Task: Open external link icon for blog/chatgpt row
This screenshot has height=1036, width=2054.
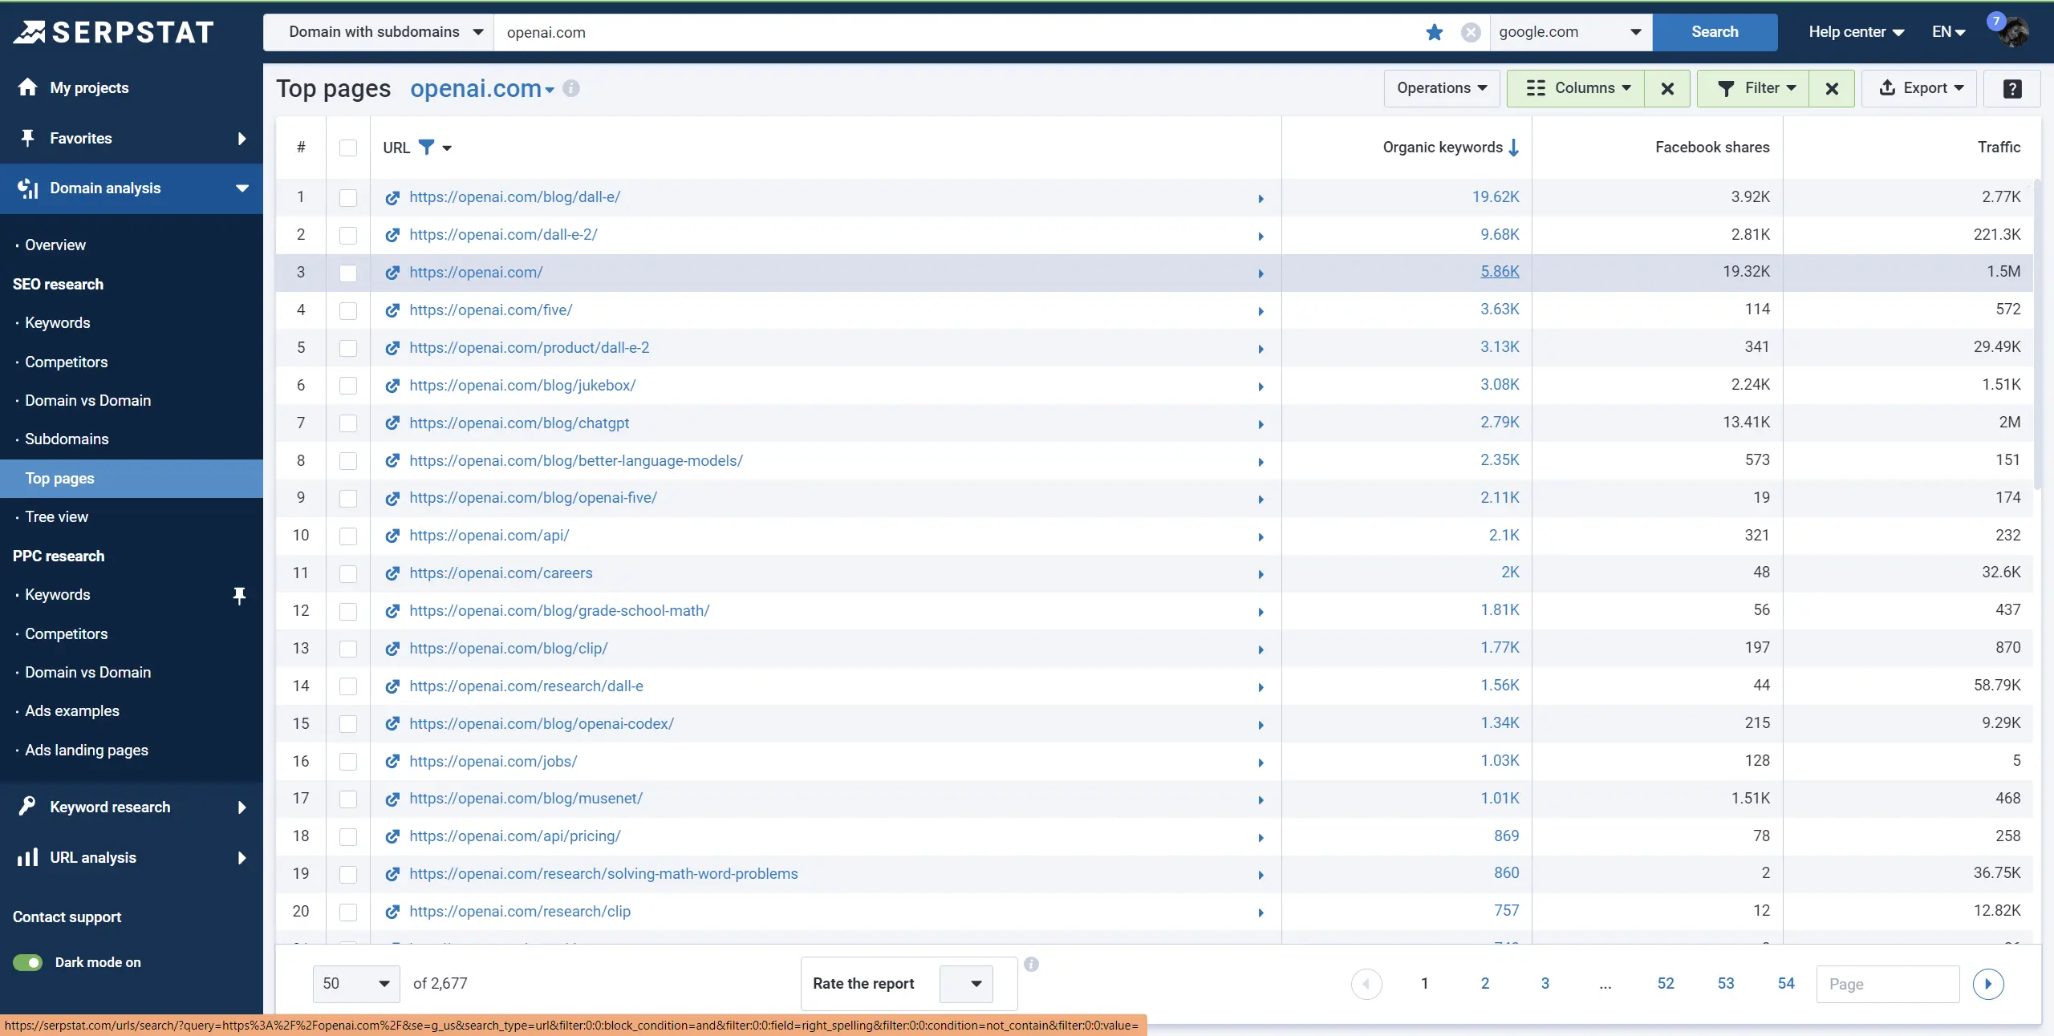Action: click(392, 423)
